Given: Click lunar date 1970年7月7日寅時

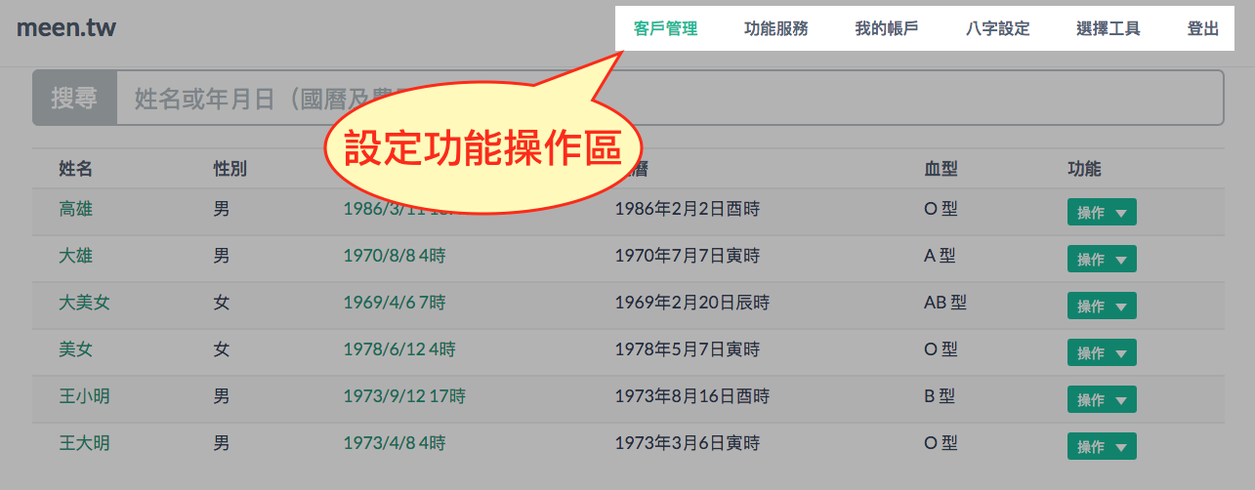Looking at the screenshot, I should pyautogui.click(x=688, y=256).
